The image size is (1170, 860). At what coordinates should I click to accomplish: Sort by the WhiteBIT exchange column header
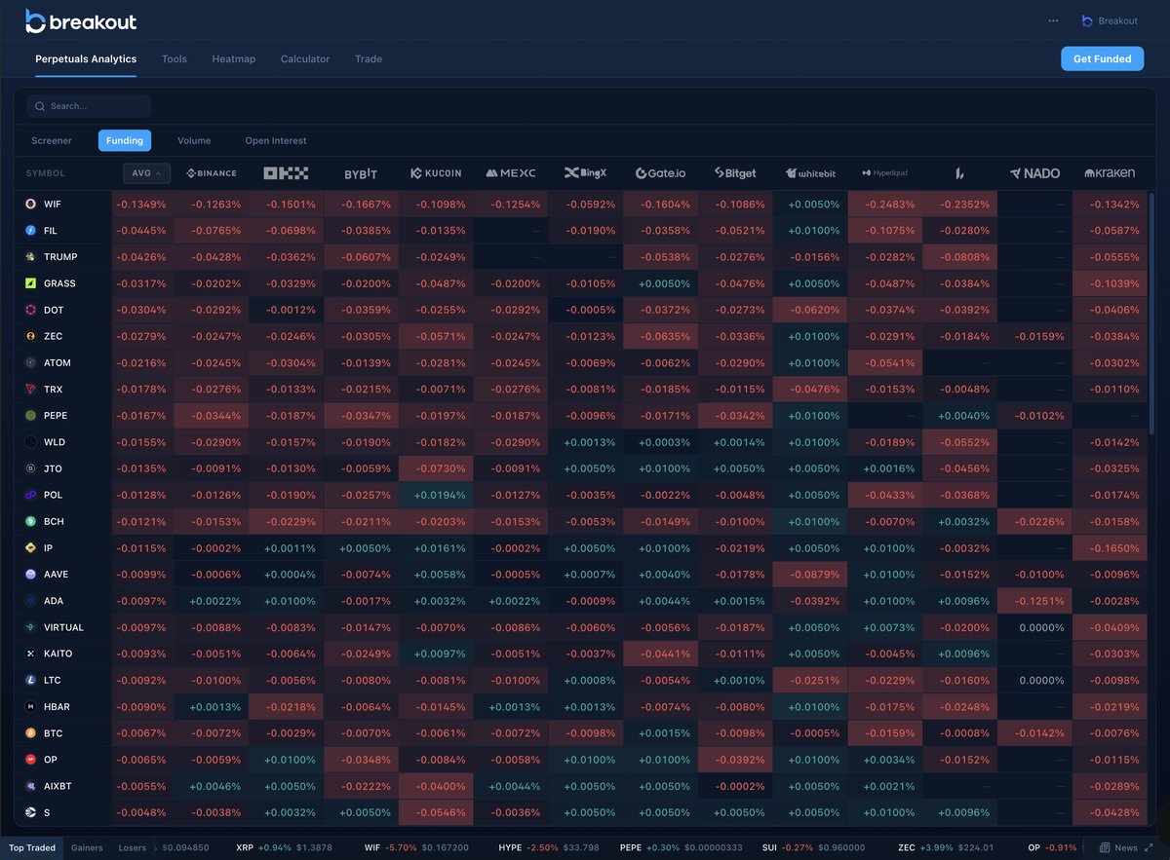(810, 173)
